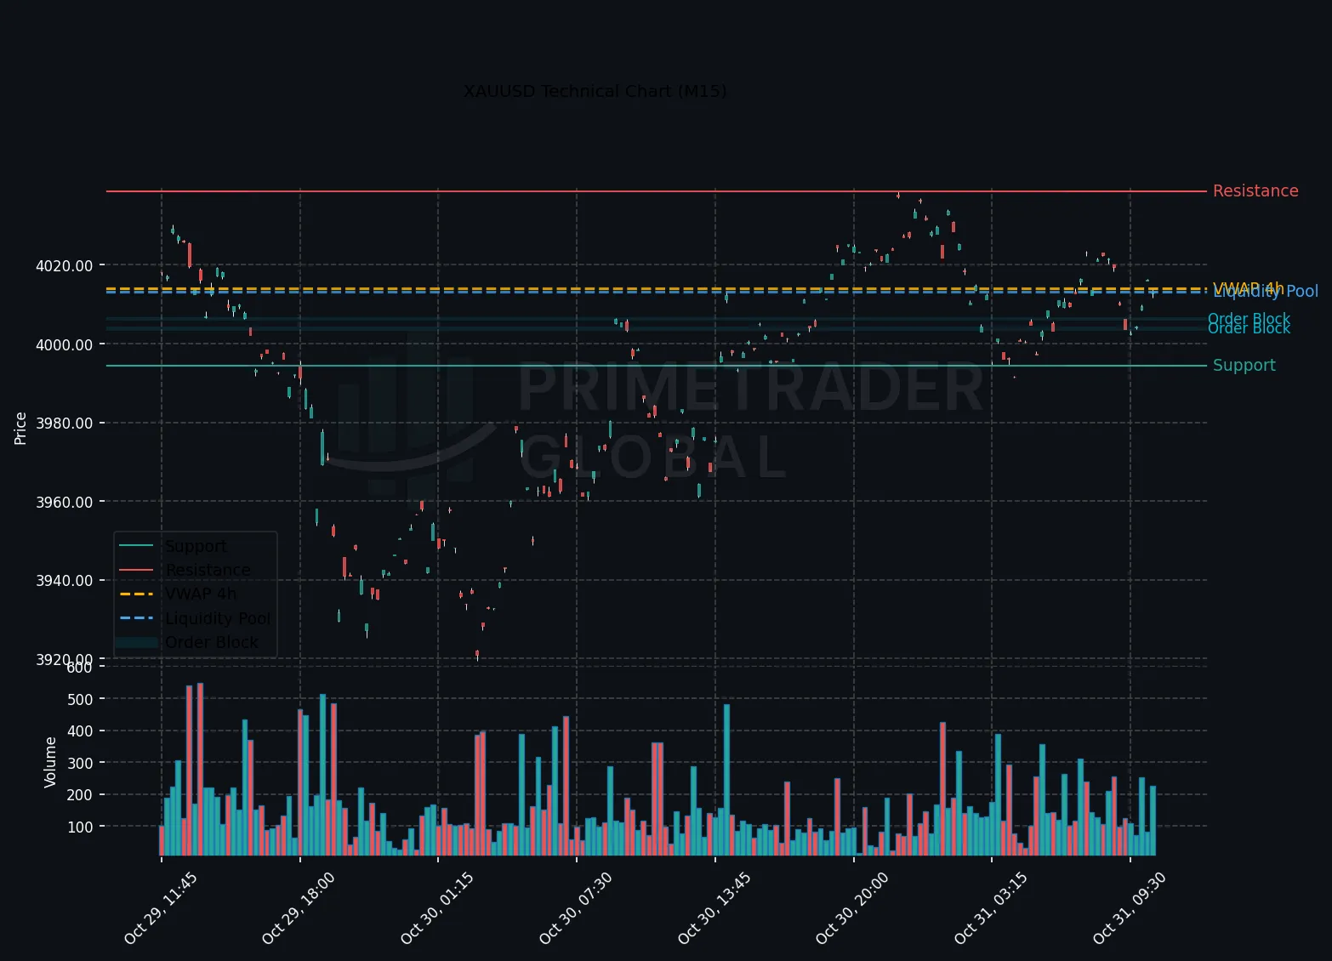Image resolution: width=1332 pixels, height=961 pixels.
Task: Click the Liquidity Pool label beside the dashed line
Action: (x=1266, y=293)
